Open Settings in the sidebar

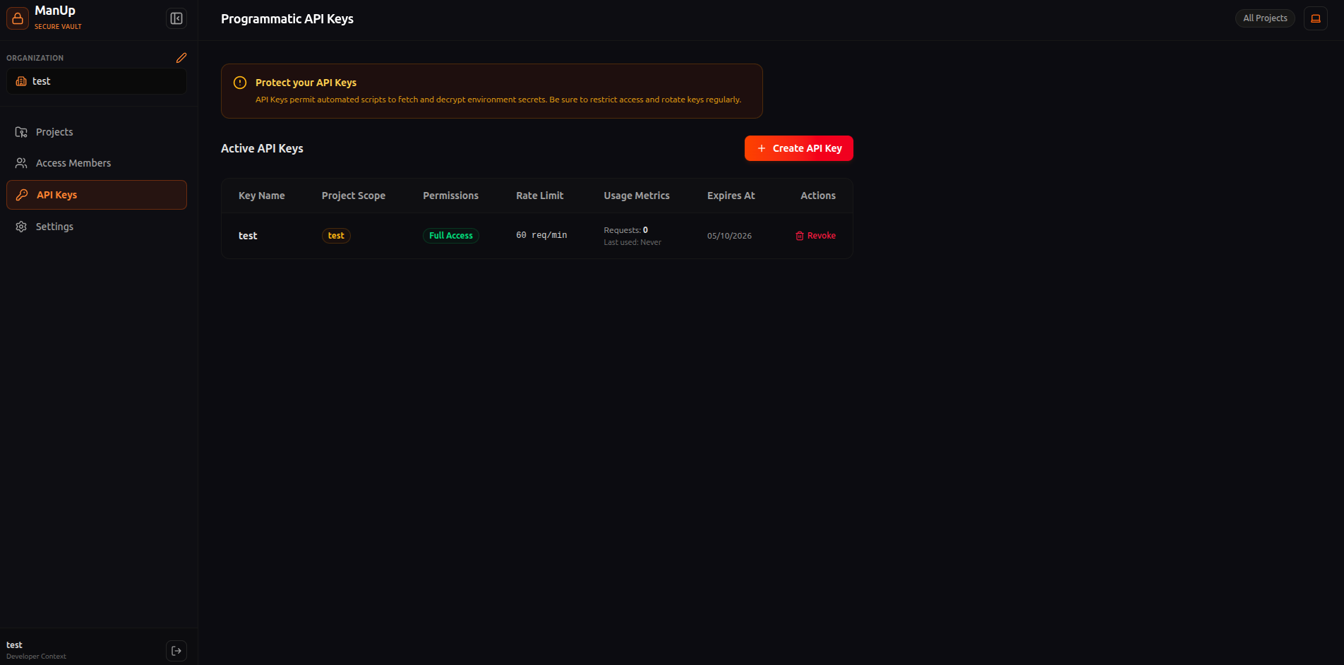tap(97, 227)
